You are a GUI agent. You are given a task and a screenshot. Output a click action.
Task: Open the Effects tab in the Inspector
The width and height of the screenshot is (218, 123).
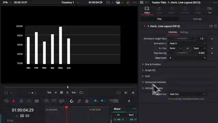[171, 10]
